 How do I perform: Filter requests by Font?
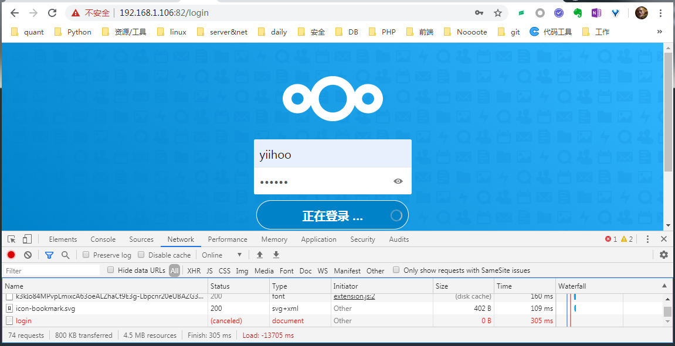[x=286, y=271]
